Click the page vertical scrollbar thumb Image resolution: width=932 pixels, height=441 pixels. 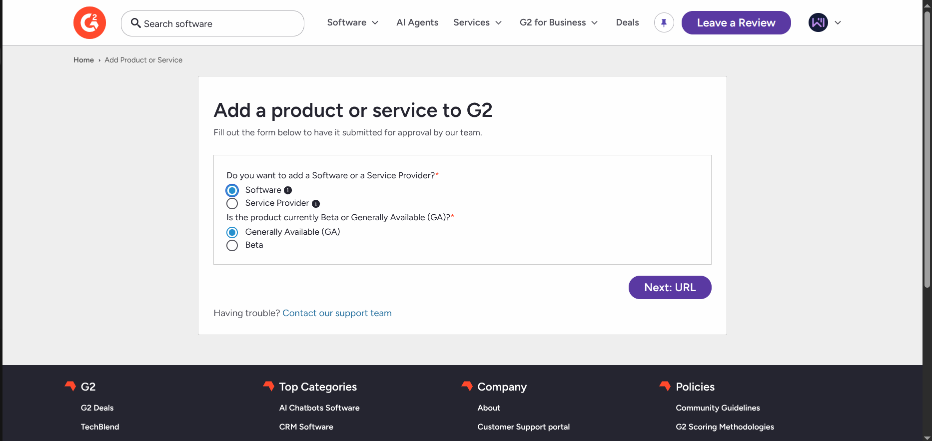pyautogui.click(x=928, y=148)
